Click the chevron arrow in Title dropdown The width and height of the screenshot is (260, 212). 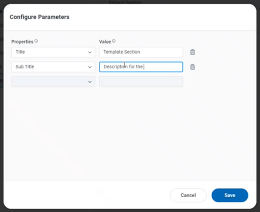pos(90,52)
